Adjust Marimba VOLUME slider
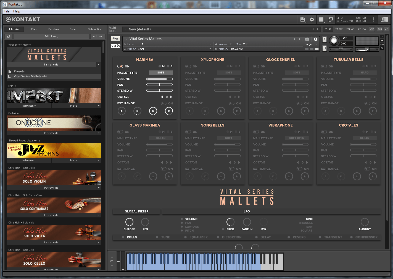 point(159,79)
